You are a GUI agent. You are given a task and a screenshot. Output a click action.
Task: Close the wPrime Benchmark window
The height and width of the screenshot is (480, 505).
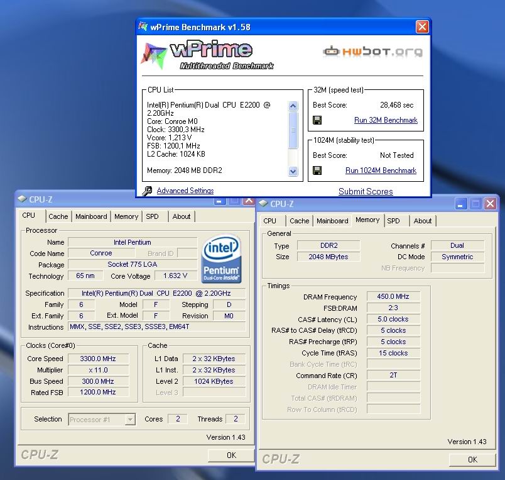point(422,27)
